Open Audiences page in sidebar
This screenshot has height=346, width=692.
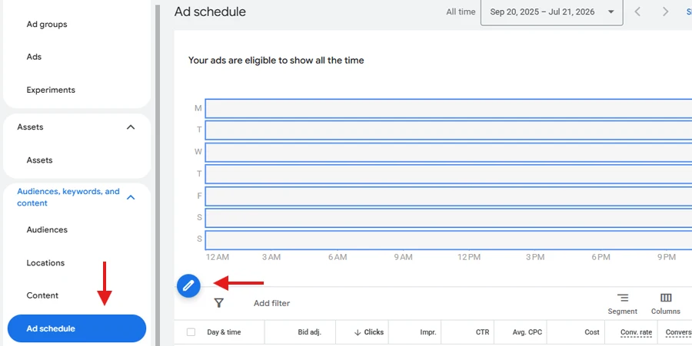click(47, 230)
